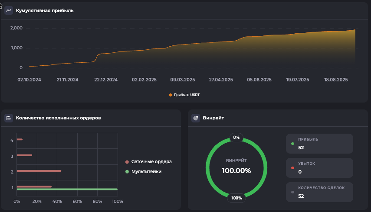
Task: Click the line-chart icon beside Кумулятивная прибыль
Action: pyautogui.click(x=9, y=10)
